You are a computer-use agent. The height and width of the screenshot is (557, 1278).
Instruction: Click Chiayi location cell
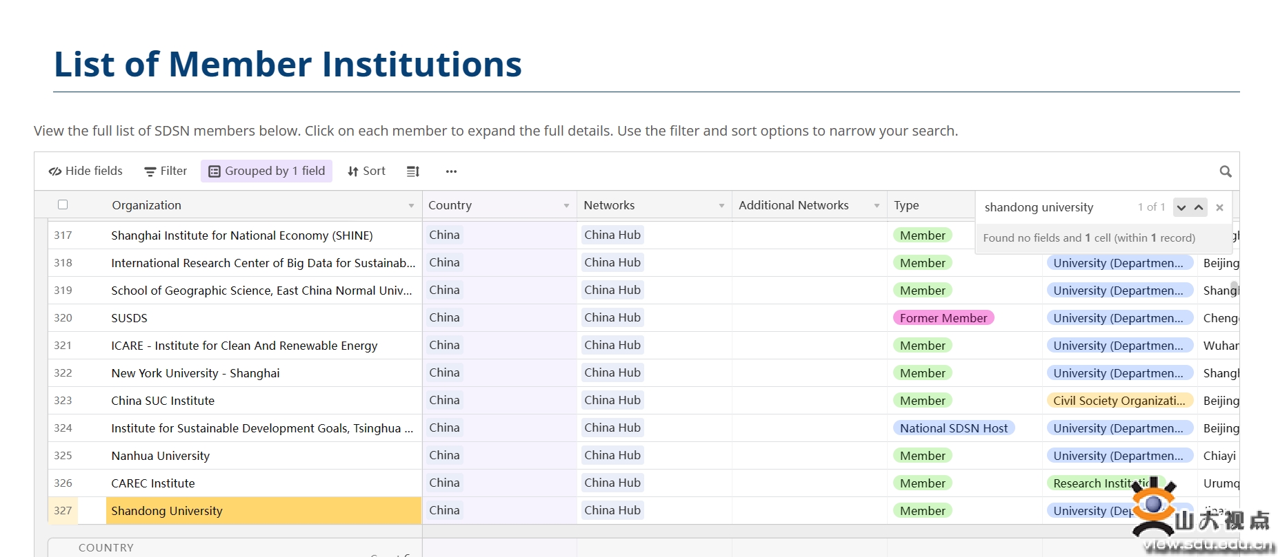tap(1219, 456)
